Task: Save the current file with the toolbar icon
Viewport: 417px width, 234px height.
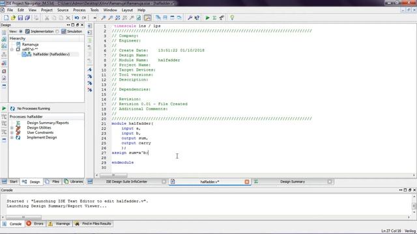Action: coord(20,18)
